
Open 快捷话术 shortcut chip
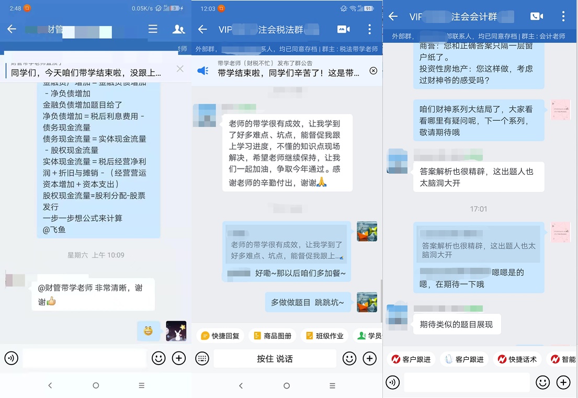coord(517,359)
